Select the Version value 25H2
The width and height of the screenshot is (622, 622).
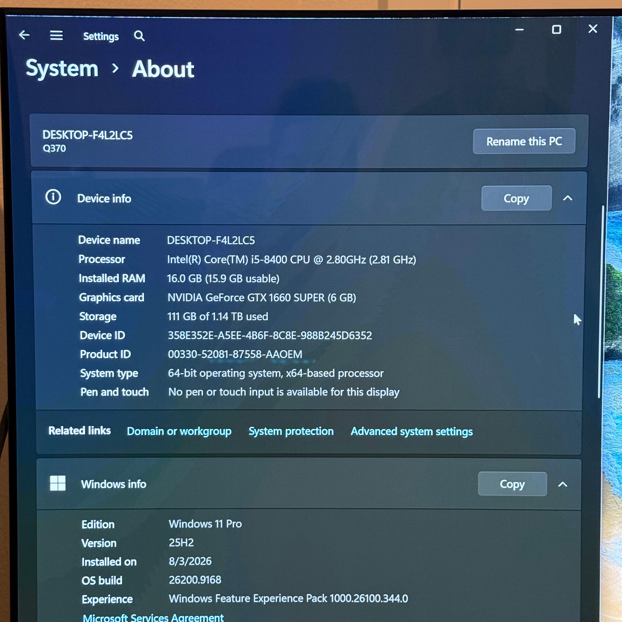[x=181, y=542]
